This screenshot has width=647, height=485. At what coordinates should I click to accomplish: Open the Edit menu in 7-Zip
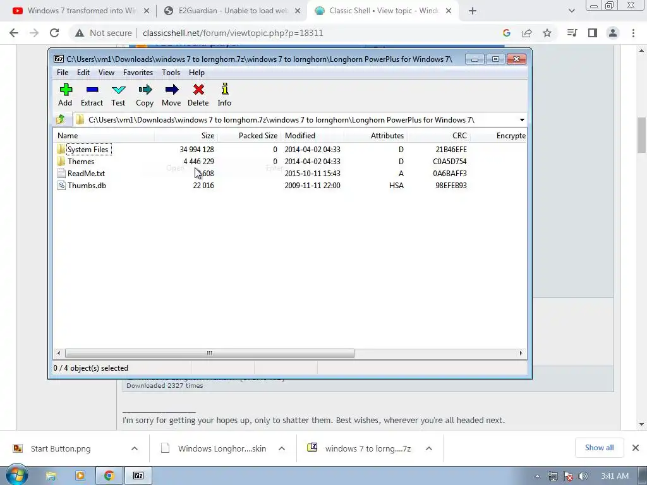(83, 73)
